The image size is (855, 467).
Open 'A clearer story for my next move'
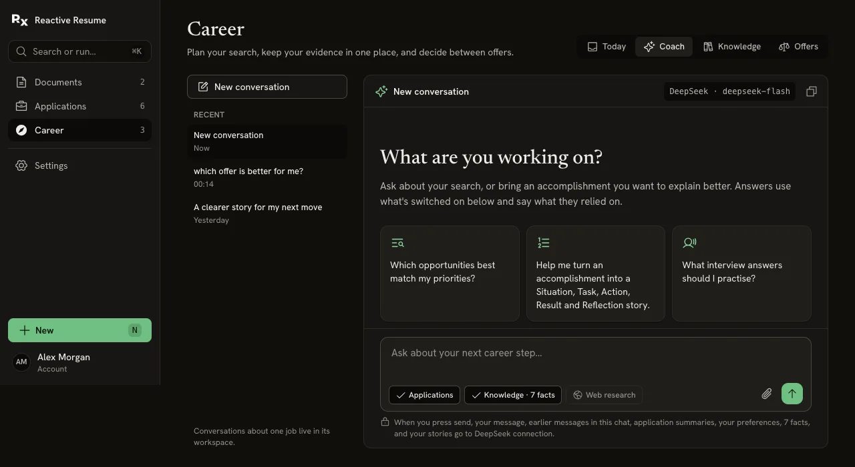click(x=267, y=213)
